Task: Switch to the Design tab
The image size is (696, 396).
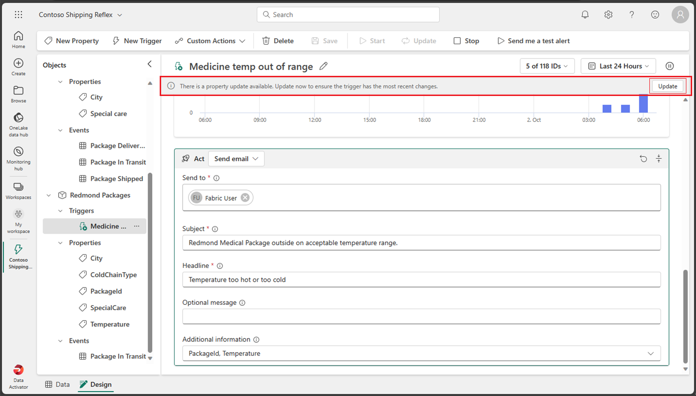Action: coord(96,384)
